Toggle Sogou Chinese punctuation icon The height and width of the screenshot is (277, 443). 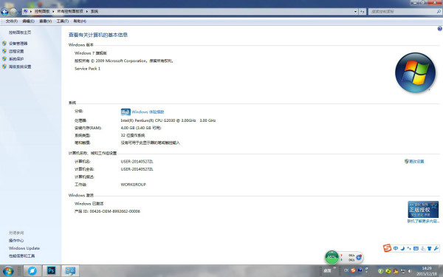[x=409, y=248]
